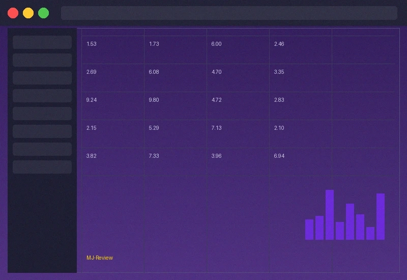The width and height of the screenshot is (407, 280).
Task: Click the address bar at the top
Action: (229, 13)
